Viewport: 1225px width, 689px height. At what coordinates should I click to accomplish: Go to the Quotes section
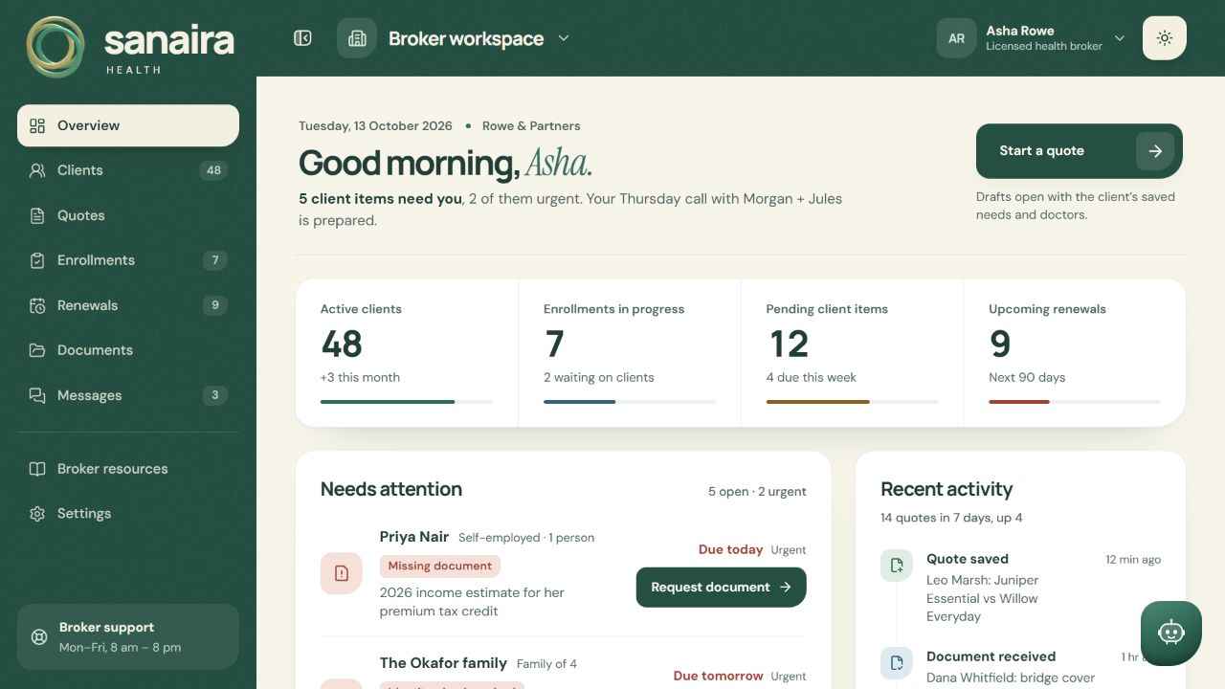[x=128, y=215]
